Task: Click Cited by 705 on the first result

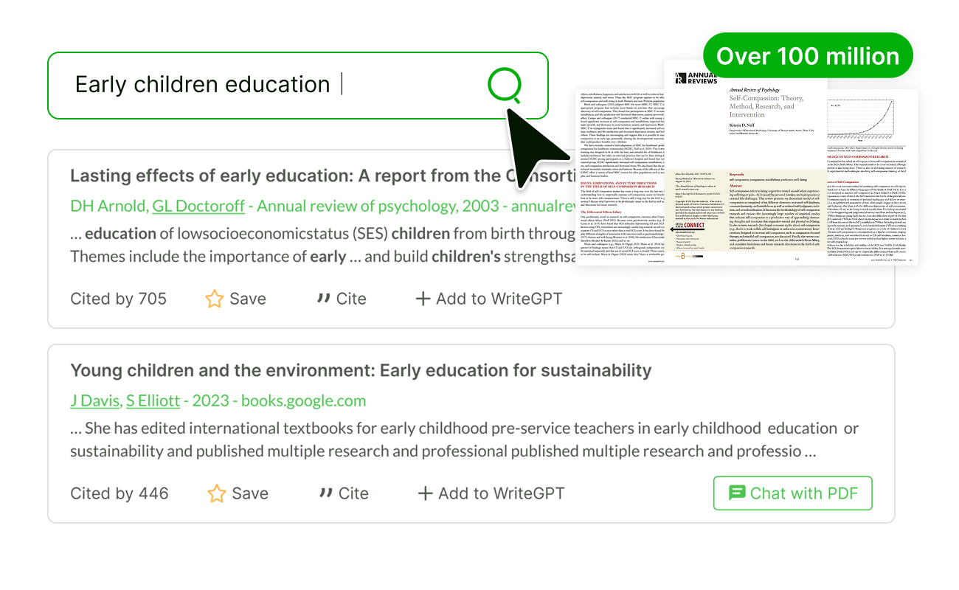Action: [x=118, y=298]
